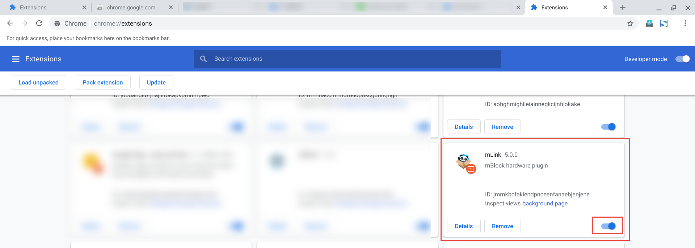
Task: Open Details for the mLink extension
Action: 464,226
